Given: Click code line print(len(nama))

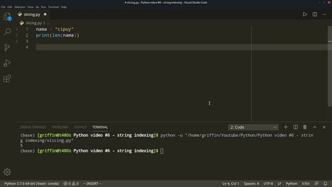Looking at the screenshot, I should tap(58, 35).
